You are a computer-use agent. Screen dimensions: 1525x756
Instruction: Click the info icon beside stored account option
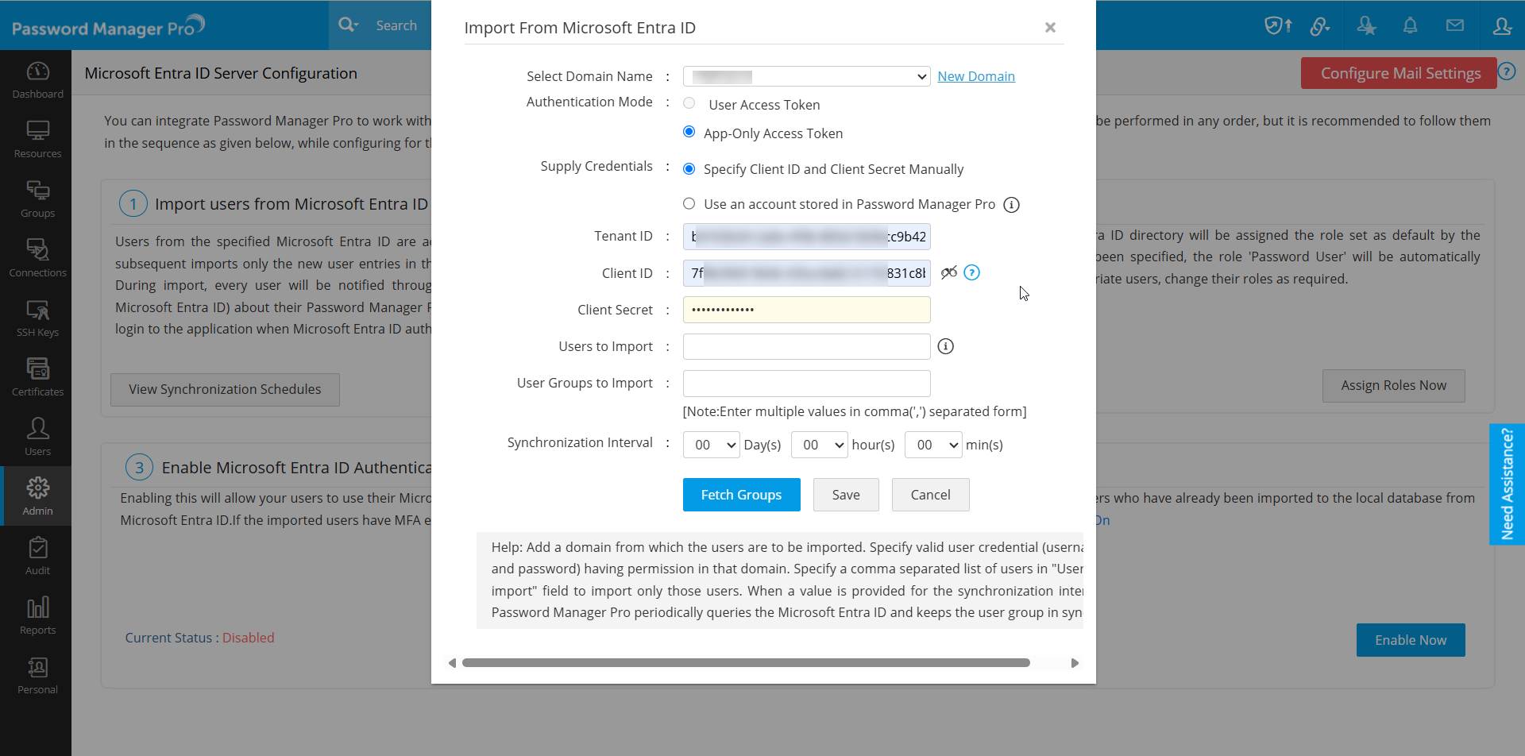click(x=1011, y=205)
